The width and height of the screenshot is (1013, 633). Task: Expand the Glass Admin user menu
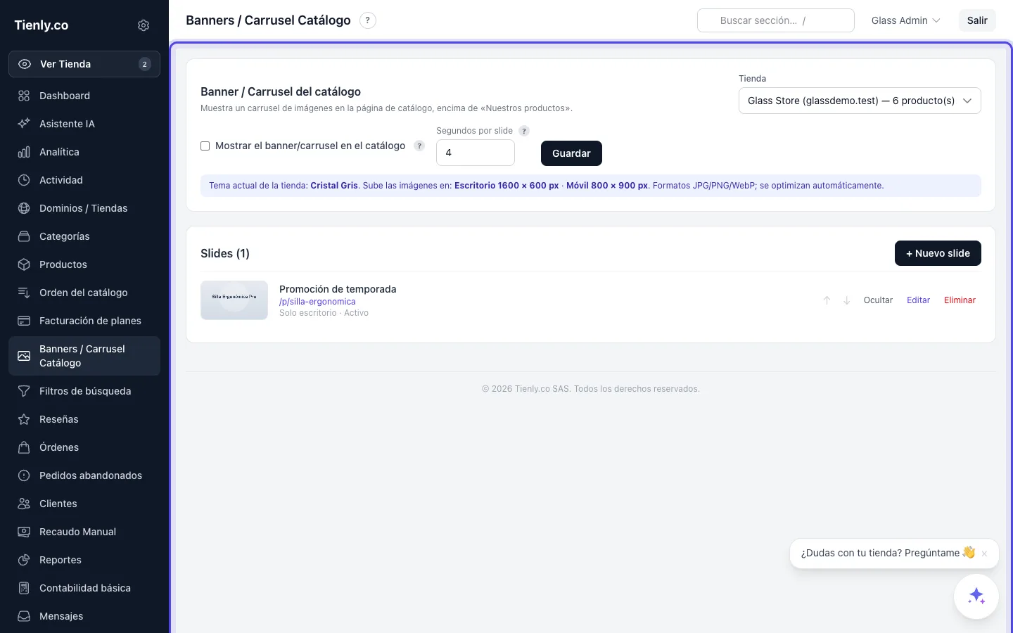point(906,20)
